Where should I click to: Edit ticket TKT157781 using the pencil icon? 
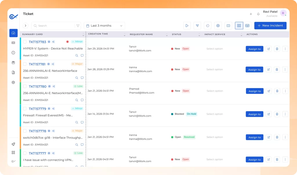tap(269, 70)
